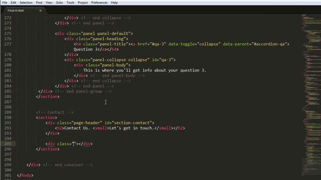Image resolution: width=321 pixels, height=180 pixels.
Task: Click inside empty class quotes on line 295
Action: coord(74,144)
